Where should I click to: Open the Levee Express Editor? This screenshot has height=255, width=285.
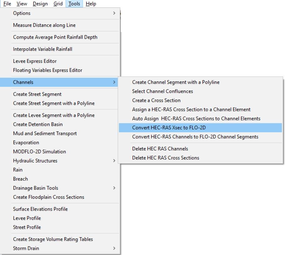pyautogui.click(x=35, y=61)
